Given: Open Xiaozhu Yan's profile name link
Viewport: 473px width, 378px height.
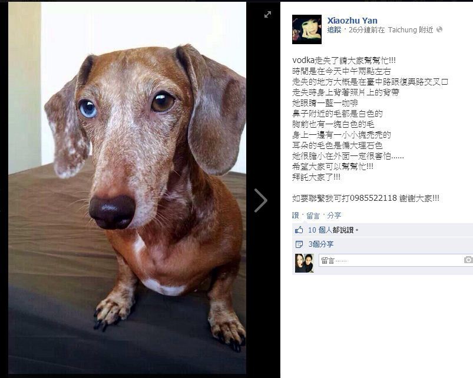Looking at the screenshot, I should click(352, 21).
